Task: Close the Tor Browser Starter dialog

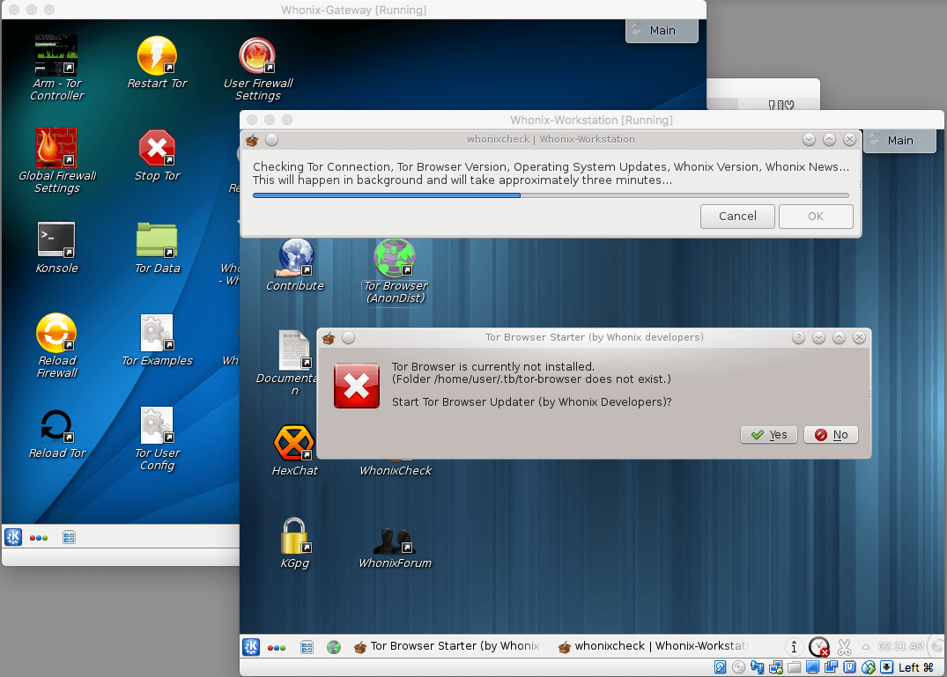Action: (859, 338)
